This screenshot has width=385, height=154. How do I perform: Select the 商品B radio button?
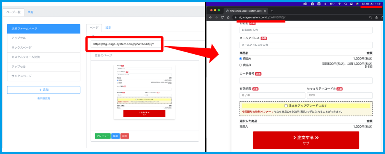(241, 65)
